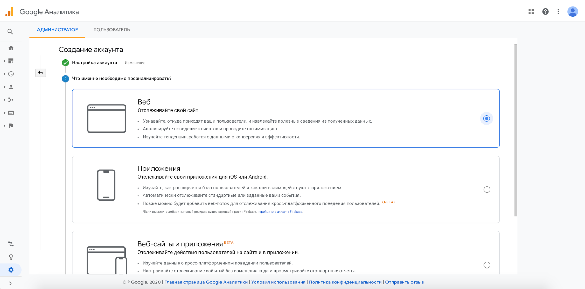Select the Веб-сайты и приложения radio button
The image size is (585, 289).
click(x=487, y=265)
